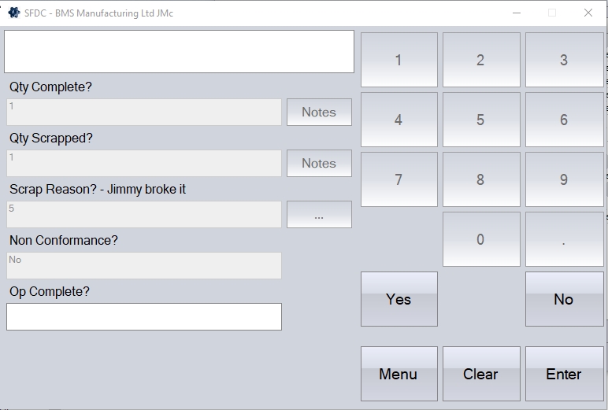Click the Qty Complete field
Image resolution: width=608 pixels, height=410 pixels.
(144, 113)
